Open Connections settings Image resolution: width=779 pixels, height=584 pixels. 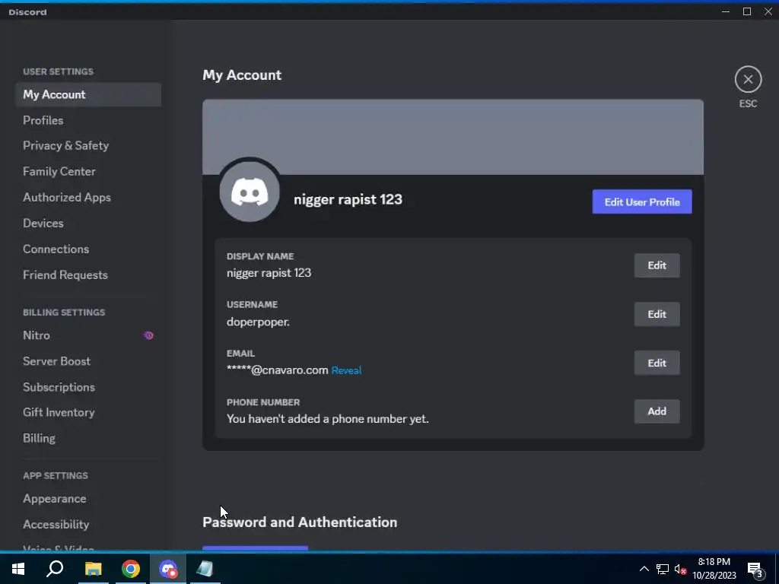pyautogui.click(x=88, y=249)
